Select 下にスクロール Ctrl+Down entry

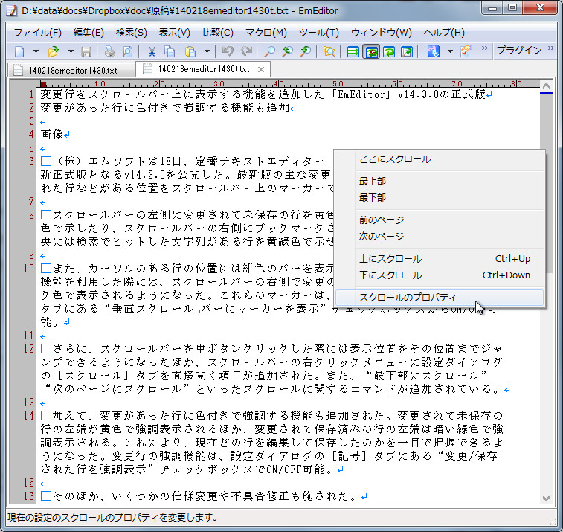click(440, 275)
